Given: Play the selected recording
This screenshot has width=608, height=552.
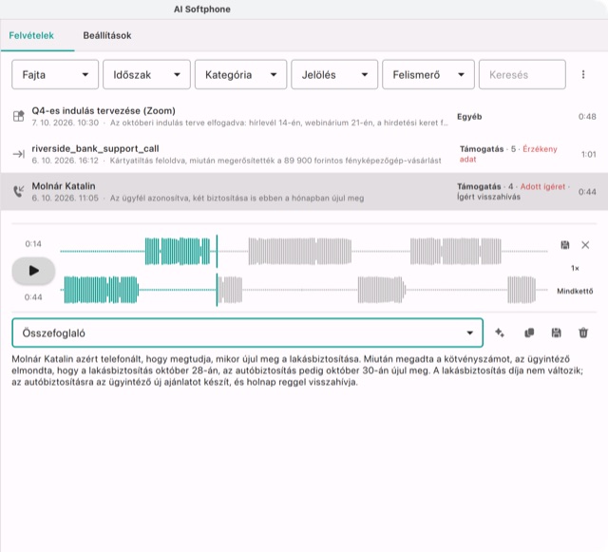Looking at the screenshot, I should tap(34, 271).
